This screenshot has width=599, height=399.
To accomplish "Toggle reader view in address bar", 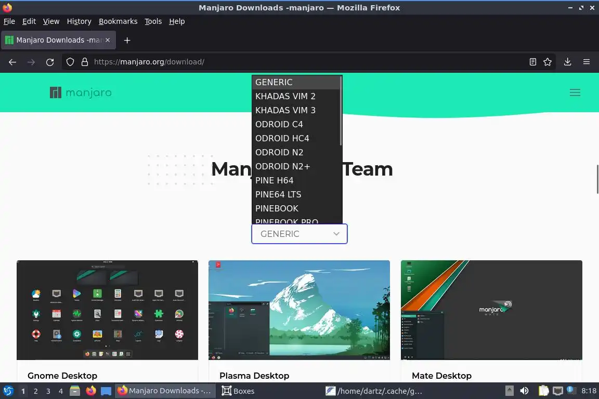I will click(532, 62).
